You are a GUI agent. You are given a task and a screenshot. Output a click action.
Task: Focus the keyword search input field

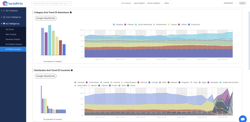click(x=52, y=3)
